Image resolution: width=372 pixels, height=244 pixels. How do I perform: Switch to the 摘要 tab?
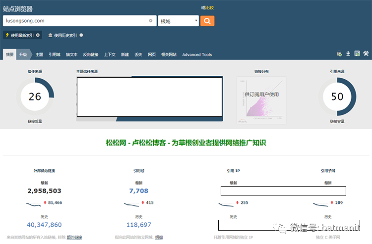pos(10,54)
